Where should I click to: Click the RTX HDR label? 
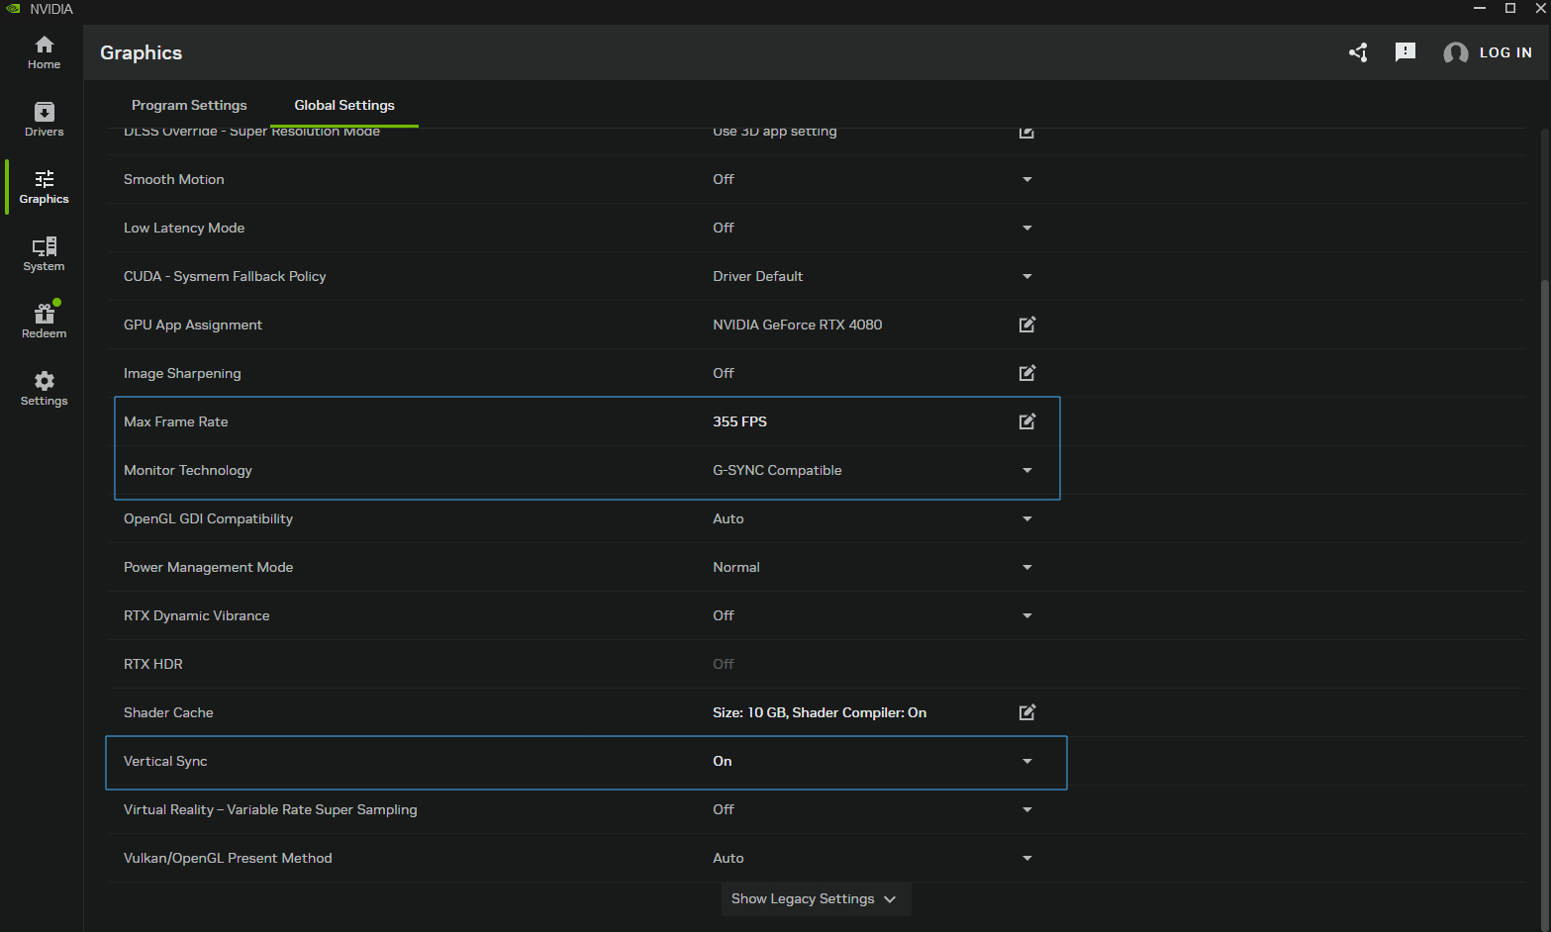(153, 664)
